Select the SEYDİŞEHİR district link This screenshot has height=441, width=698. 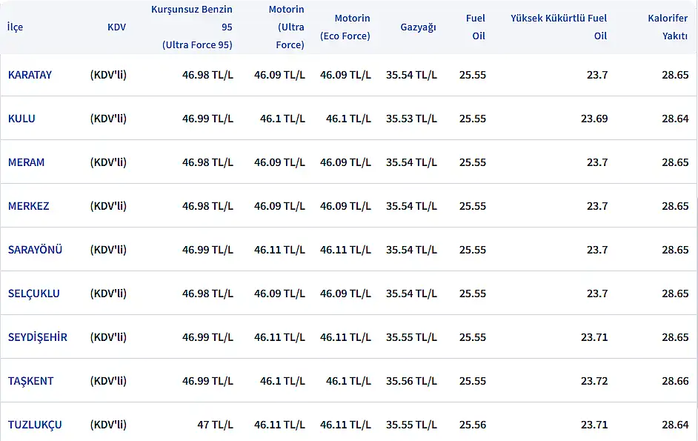tap(37, 337)
